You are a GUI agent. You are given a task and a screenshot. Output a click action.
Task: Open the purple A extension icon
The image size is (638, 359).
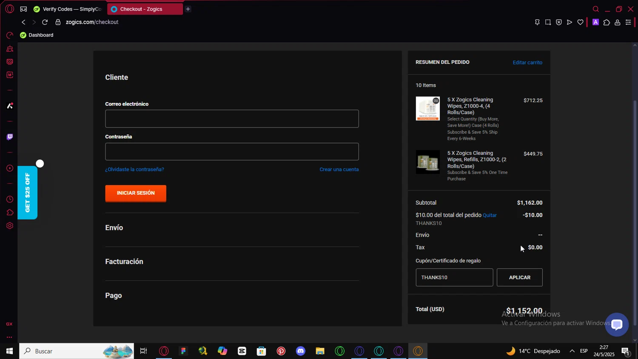click(x=595, y=22)
